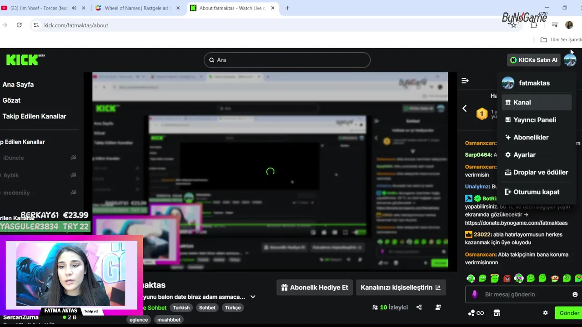Image resolution: width=582 pixels, height=327 pixels.
Task: Click the stream video player
Action: 270,171
